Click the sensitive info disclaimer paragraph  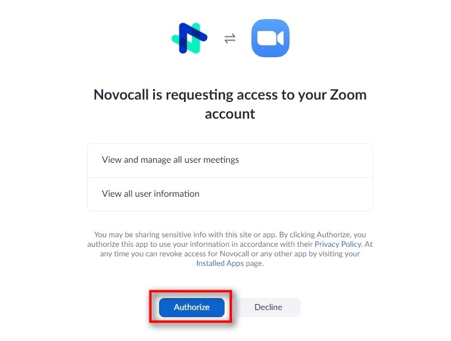click(230, 249)
